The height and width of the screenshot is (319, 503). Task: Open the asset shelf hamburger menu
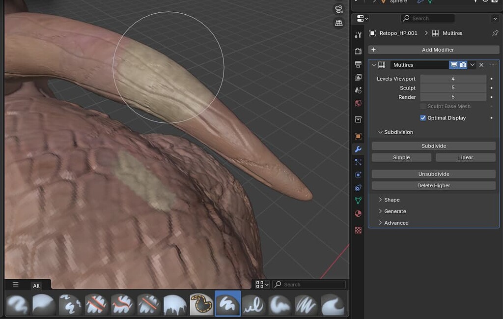(x=15, y=284)
